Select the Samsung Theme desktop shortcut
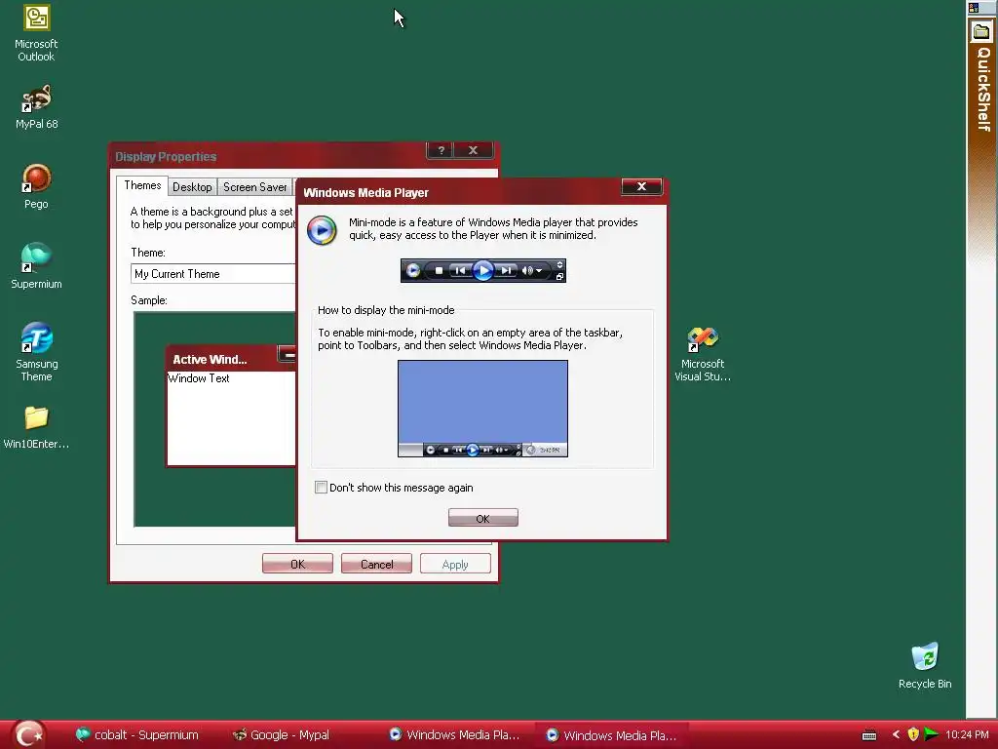 coord(36,352)
